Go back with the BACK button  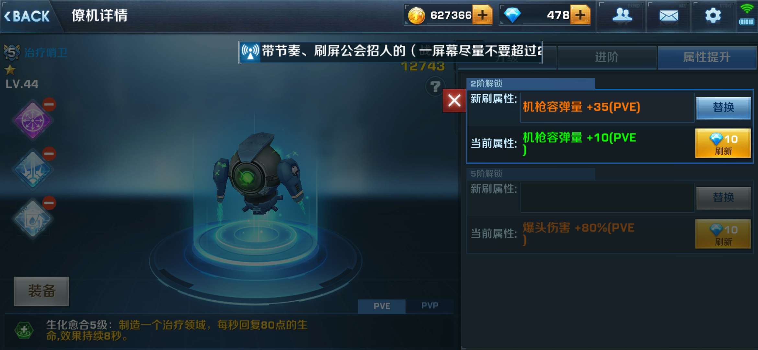click(x=27, y=16)
